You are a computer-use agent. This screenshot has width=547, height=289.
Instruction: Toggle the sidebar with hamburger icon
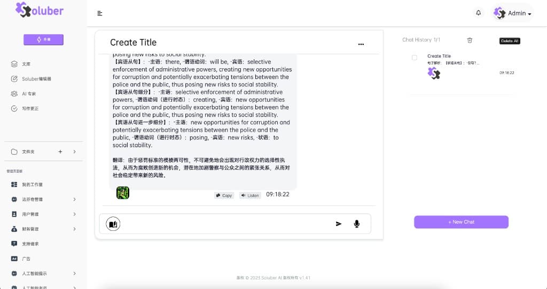pos(100,13)
